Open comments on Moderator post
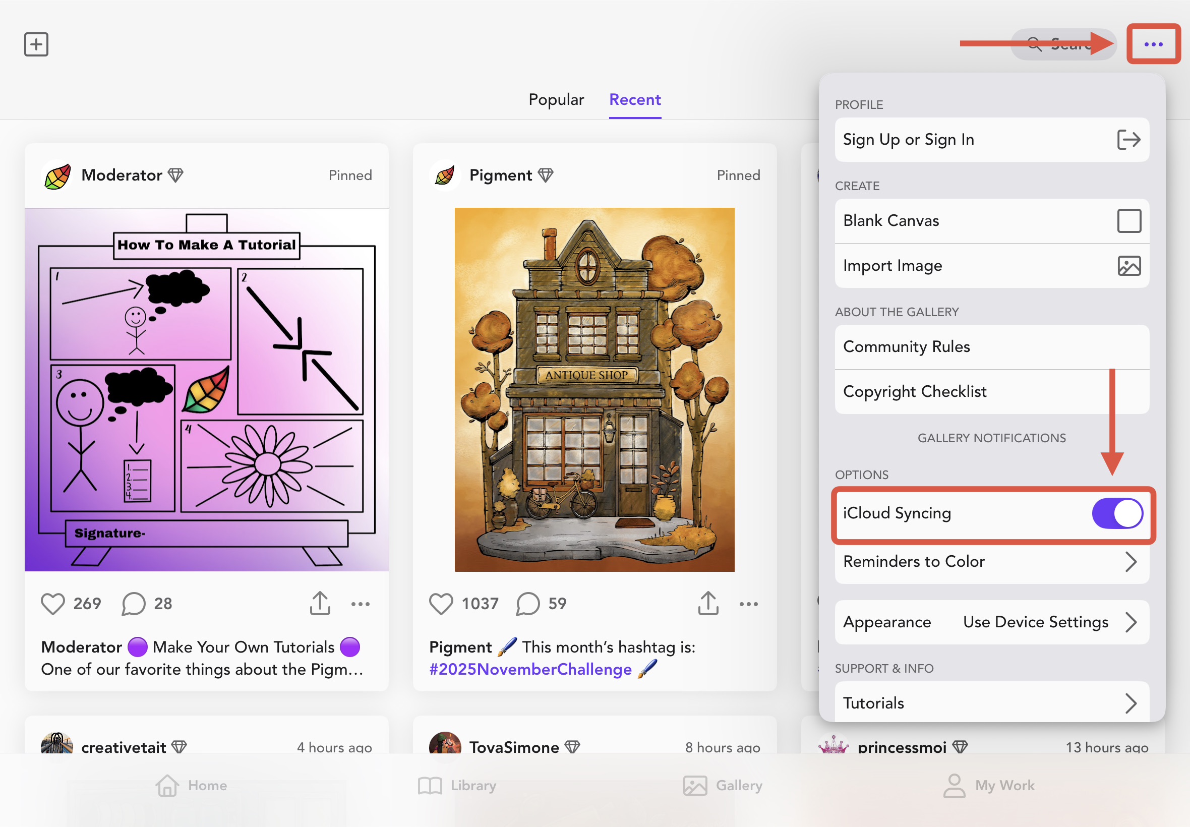This screenshot has height=827, width=1190. (x=133, y=604)
